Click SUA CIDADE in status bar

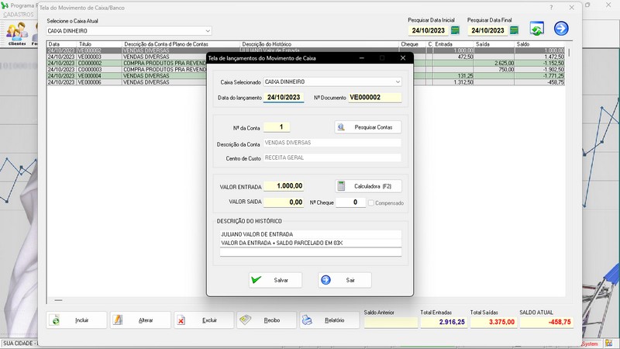[19, 344]
